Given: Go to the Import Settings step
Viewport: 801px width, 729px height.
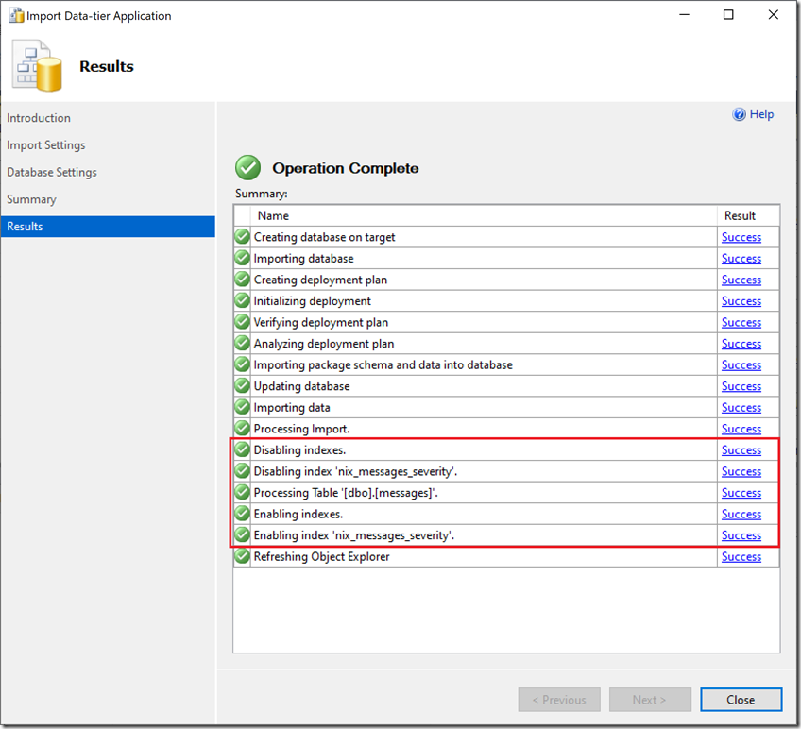Looking at the screenshot, I should coord(46,145).
